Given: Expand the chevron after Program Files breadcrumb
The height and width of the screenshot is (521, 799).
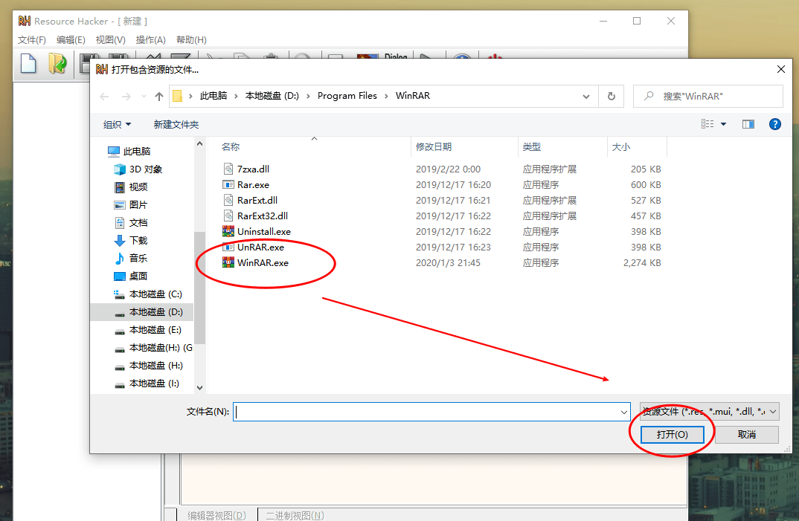Looking at the screenshot, I should [386, 97].
